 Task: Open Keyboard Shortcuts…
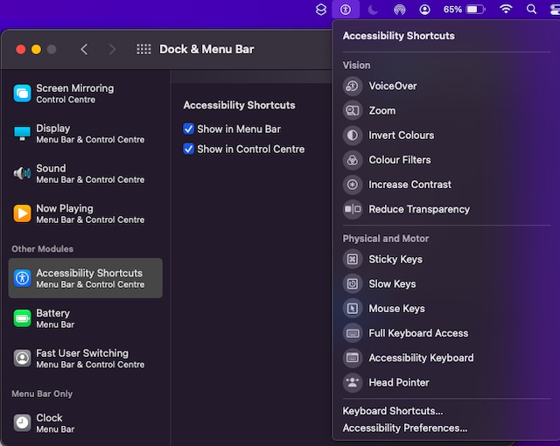393,411
